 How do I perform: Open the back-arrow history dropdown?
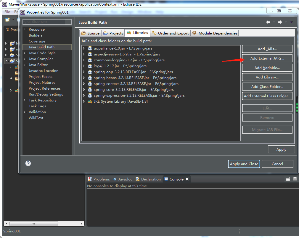tap(274, 22)
